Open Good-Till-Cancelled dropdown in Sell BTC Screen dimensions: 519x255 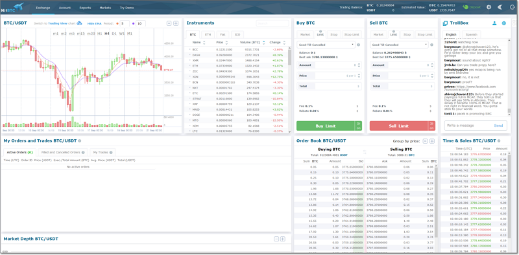pos(399,44)
